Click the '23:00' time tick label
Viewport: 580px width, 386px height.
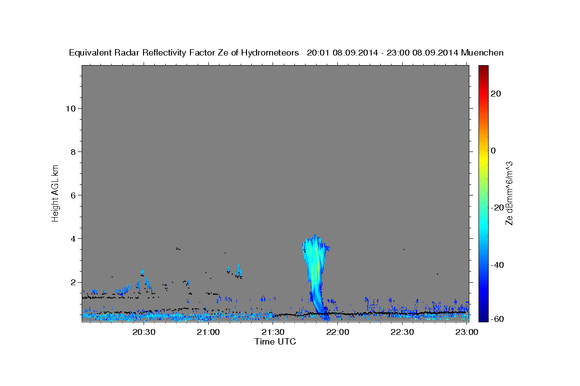[467, 332]
